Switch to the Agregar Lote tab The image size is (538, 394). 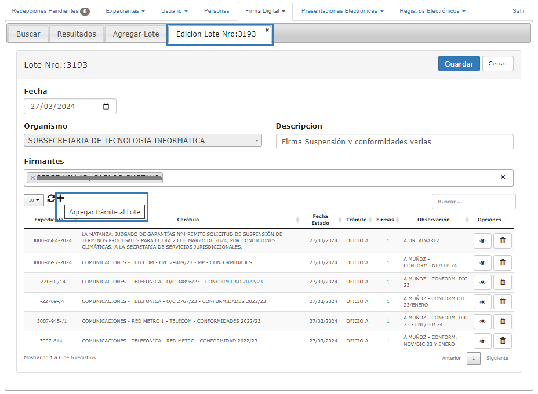click(136, 34)
